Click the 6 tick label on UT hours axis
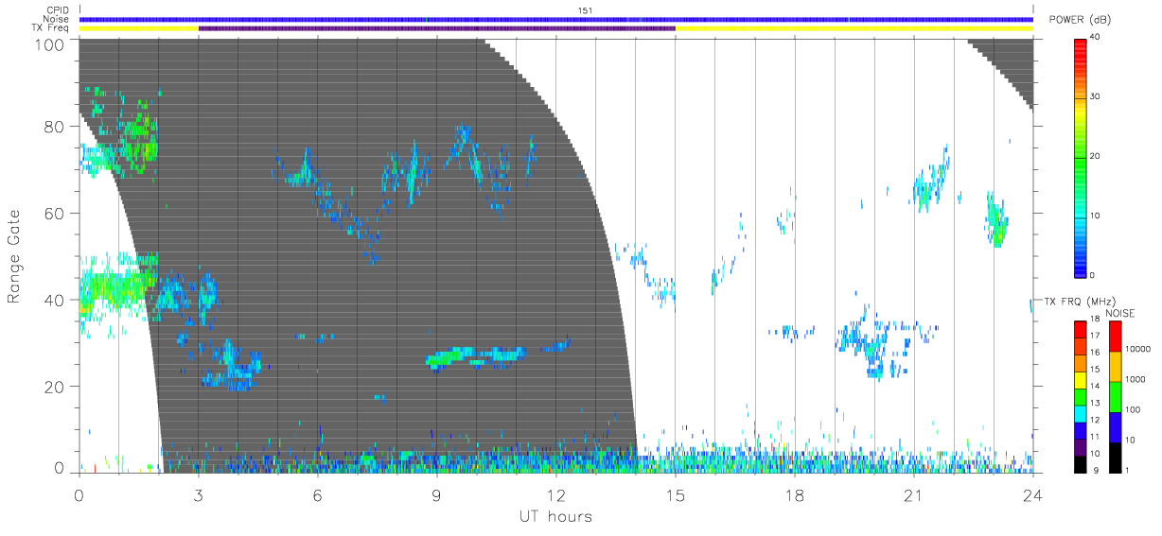Image resolution: width=1162 pixels, height=536 pixels. [x=317, y=494]
